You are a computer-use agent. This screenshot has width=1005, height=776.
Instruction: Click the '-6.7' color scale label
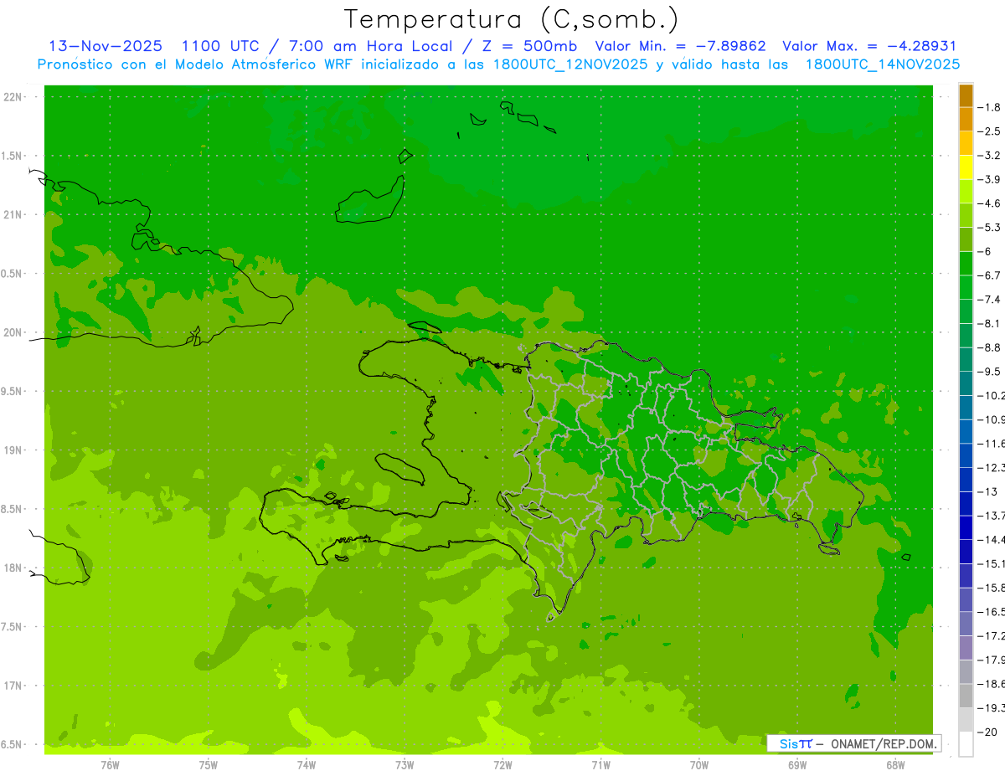(988, 275)
